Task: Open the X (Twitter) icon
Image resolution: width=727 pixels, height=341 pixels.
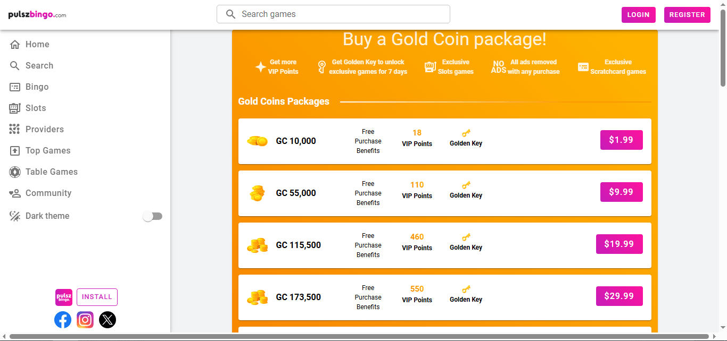Action: [x=108, y=320]
